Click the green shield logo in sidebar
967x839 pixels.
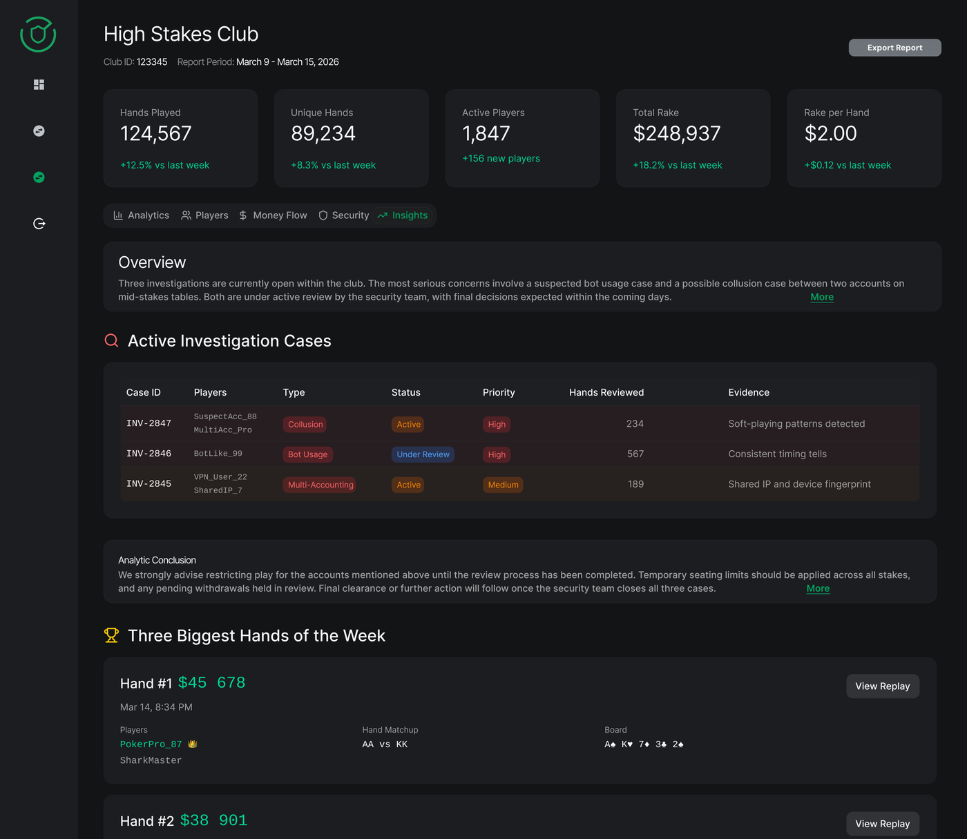click(38, 34)
